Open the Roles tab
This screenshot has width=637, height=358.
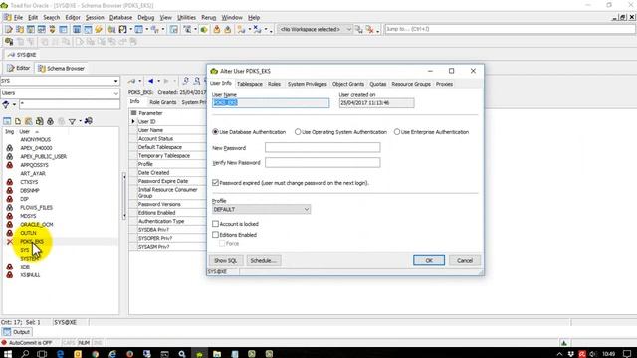coord(275,84)
